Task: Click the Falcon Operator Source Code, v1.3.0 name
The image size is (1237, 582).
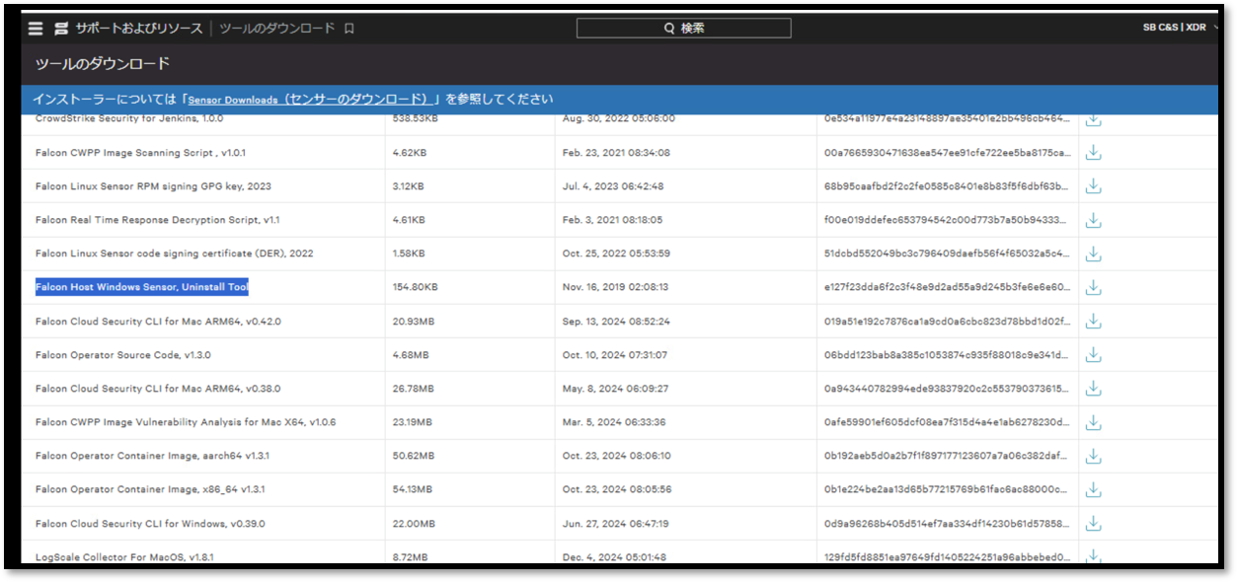Action: click(x=122, y=355)
